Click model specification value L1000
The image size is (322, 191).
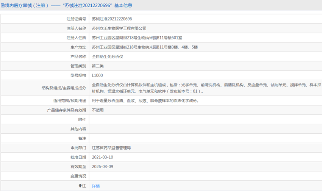(97, 76)
